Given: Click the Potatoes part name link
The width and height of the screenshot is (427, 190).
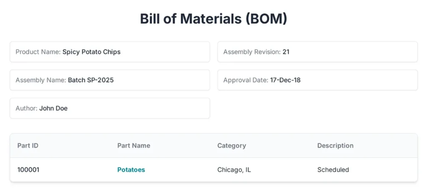Looking at the screenshot, I should pos(131,170).
